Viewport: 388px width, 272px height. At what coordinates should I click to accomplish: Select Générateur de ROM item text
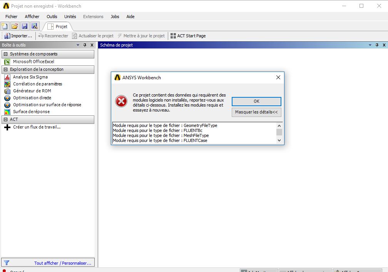pos(32,91)
